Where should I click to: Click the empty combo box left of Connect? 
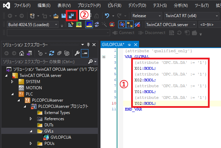pos(59,33)
